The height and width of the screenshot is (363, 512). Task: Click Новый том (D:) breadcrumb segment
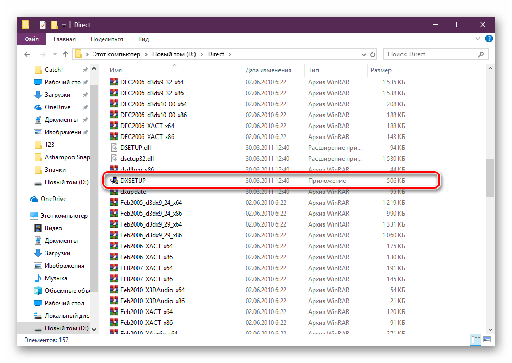[x=174, y=54]
